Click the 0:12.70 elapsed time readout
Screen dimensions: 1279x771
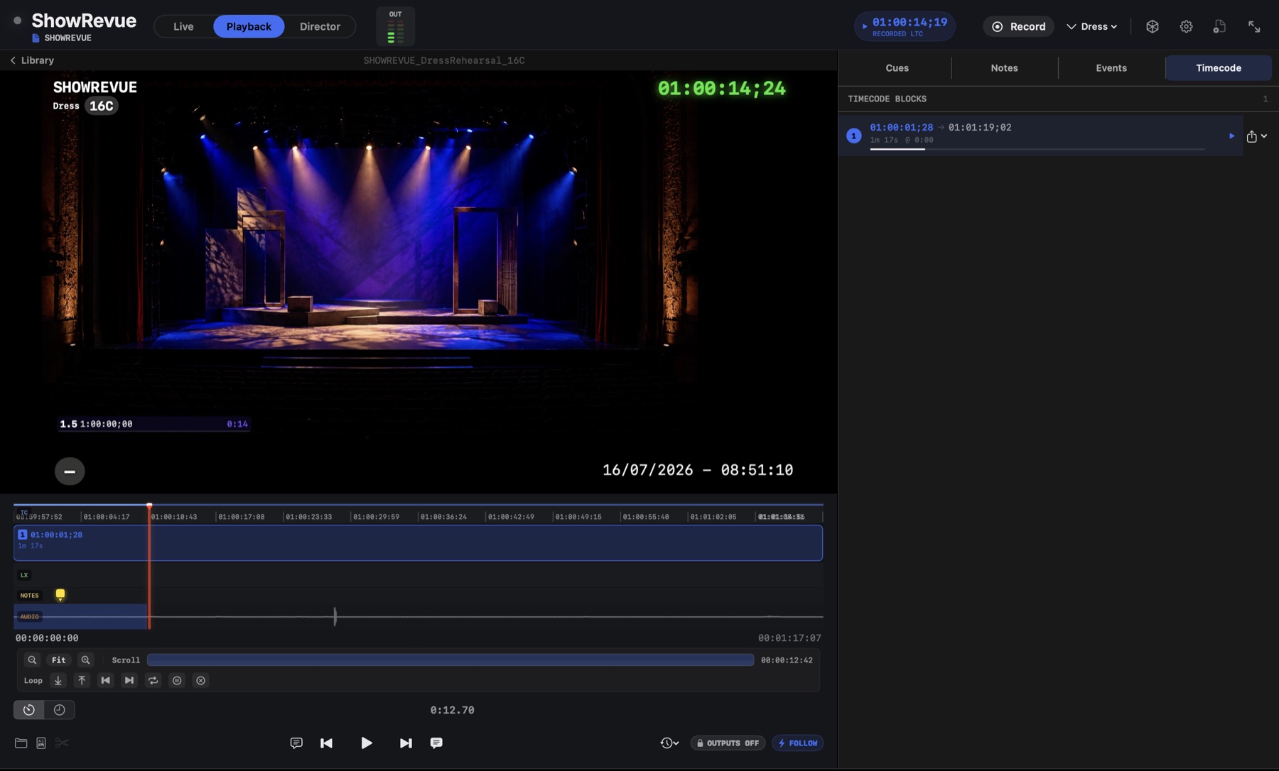[x=452, y=710]
